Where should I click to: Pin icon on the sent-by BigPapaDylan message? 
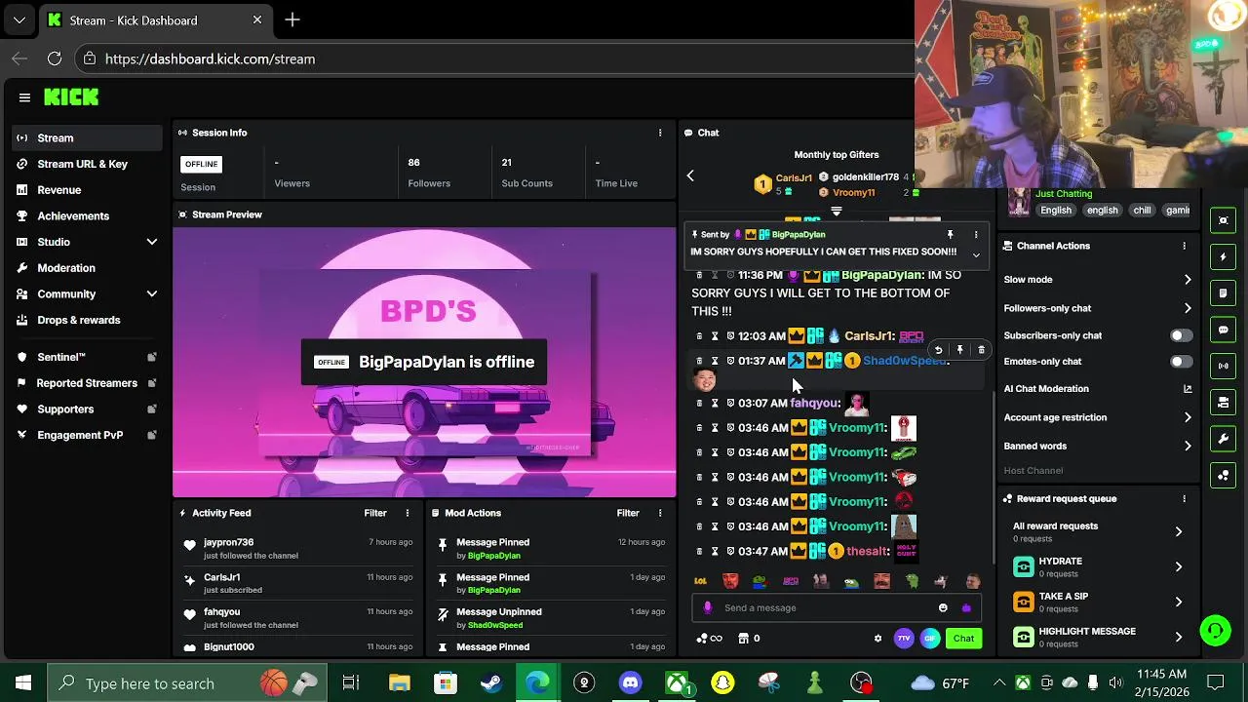click(950, 235)
